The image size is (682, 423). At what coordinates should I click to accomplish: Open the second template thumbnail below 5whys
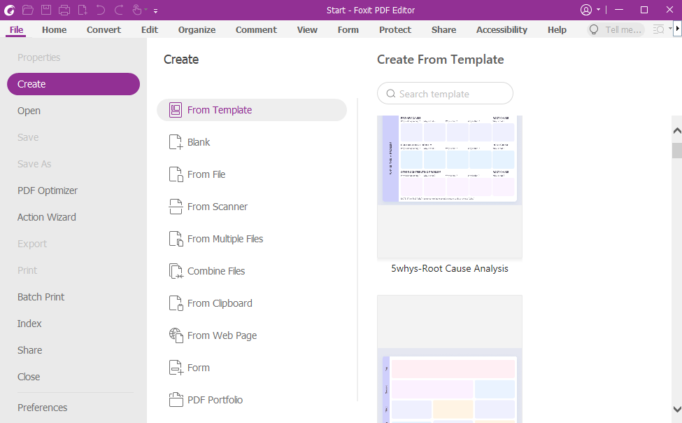(449, 359)
